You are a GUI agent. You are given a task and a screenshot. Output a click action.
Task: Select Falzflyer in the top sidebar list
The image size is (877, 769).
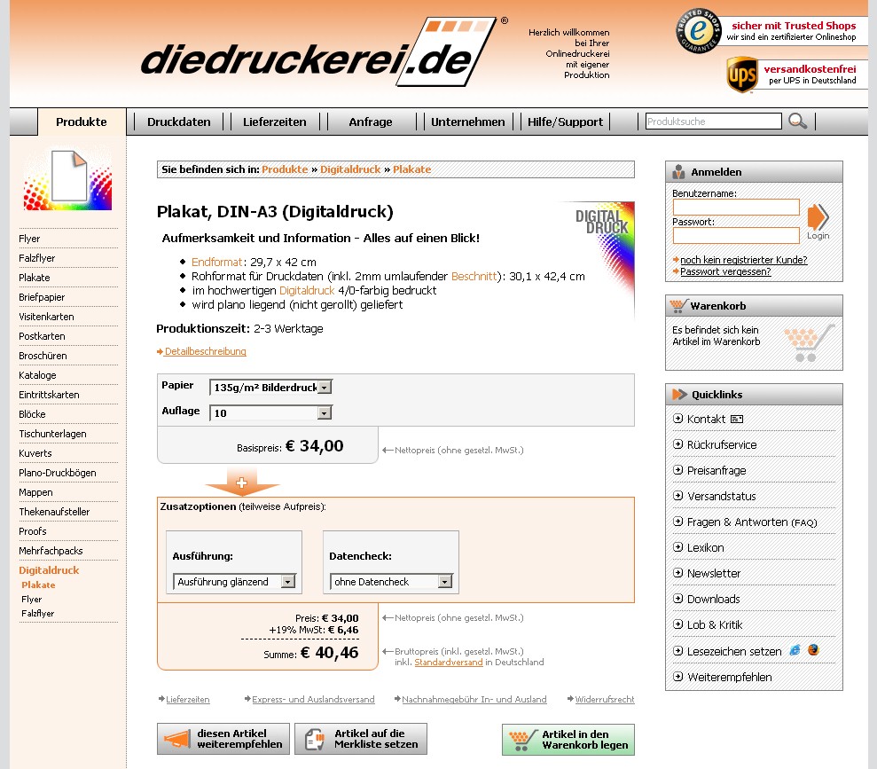tap(37, 258)
